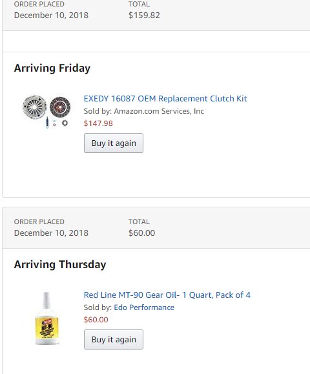Click Buy it again for the clutch kit
Viewport: 310px width, 374px height.
point(114,143)
